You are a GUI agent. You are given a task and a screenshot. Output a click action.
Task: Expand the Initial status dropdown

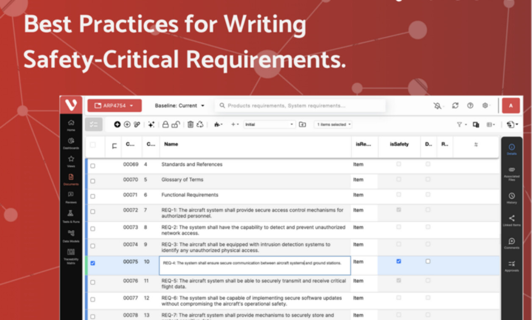pyautogui.click(x=269, y=124)
